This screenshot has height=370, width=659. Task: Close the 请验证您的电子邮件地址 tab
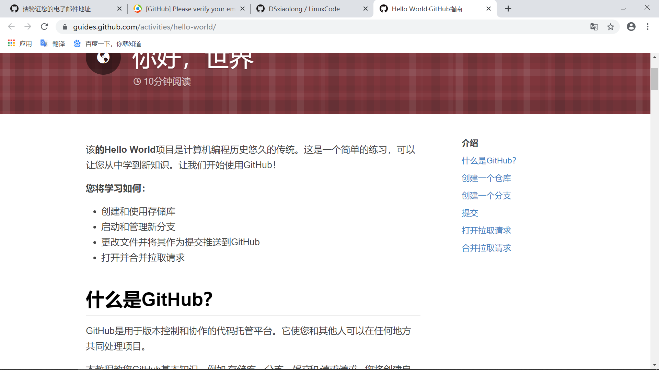119,9
